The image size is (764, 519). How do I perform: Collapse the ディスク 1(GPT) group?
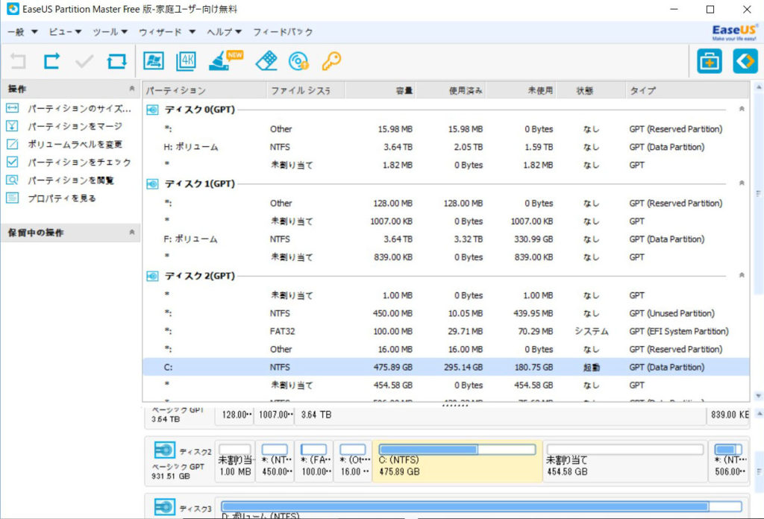point(742,183)
